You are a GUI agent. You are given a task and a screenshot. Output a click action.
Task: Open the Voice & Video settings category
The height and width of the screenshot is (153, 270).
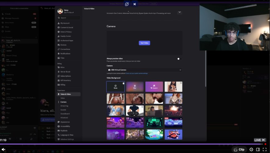(x=69, y=94)
